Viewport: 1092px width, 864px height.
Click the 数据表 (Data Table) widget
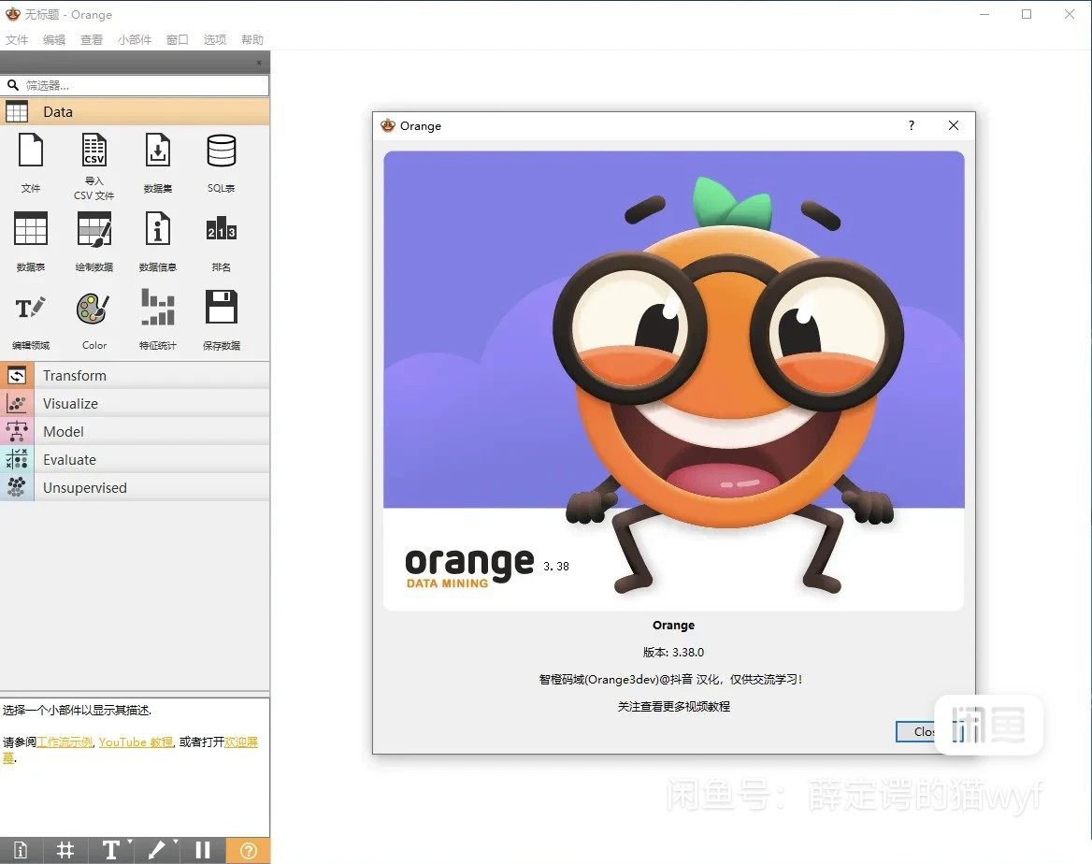point(31,229)
